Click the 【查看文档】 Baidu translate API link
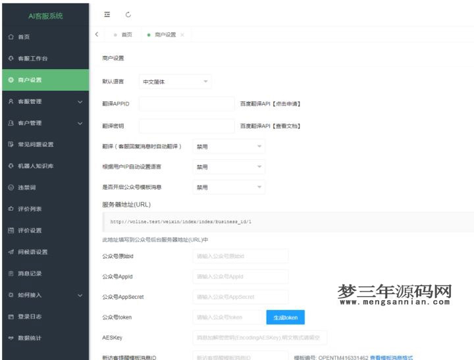 pyautogui.click(x=286, y=126)
